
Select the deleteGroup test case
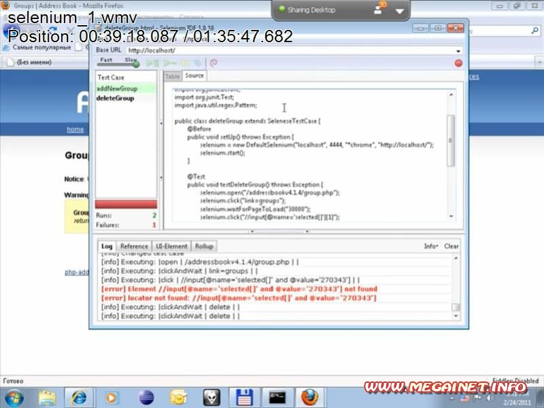tap(126, 98)
